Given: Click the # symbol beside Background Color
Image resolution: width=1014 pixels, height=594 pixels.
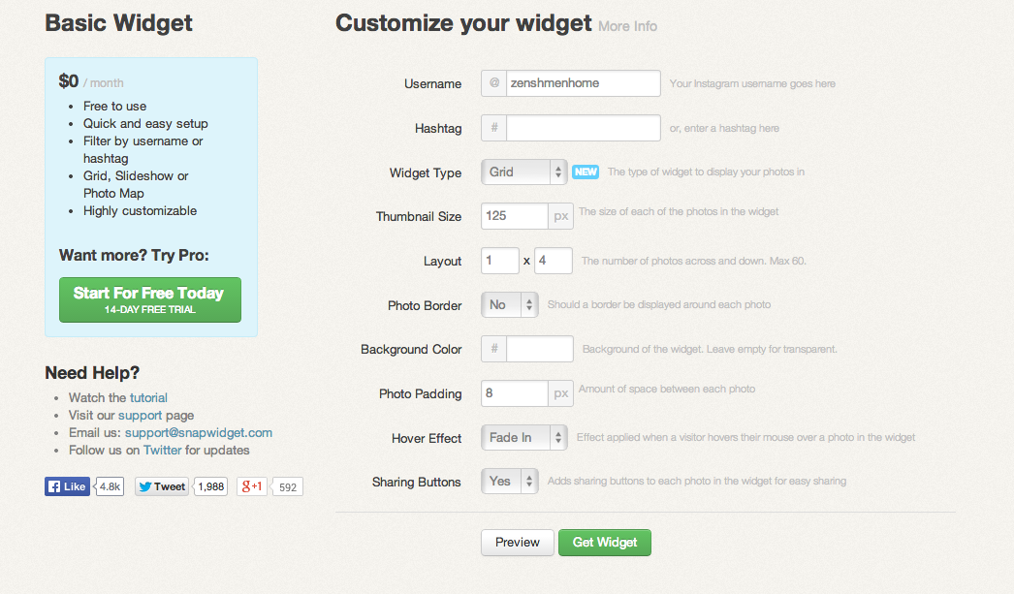Looking at the screenshot, I should [x=494, y=349].
